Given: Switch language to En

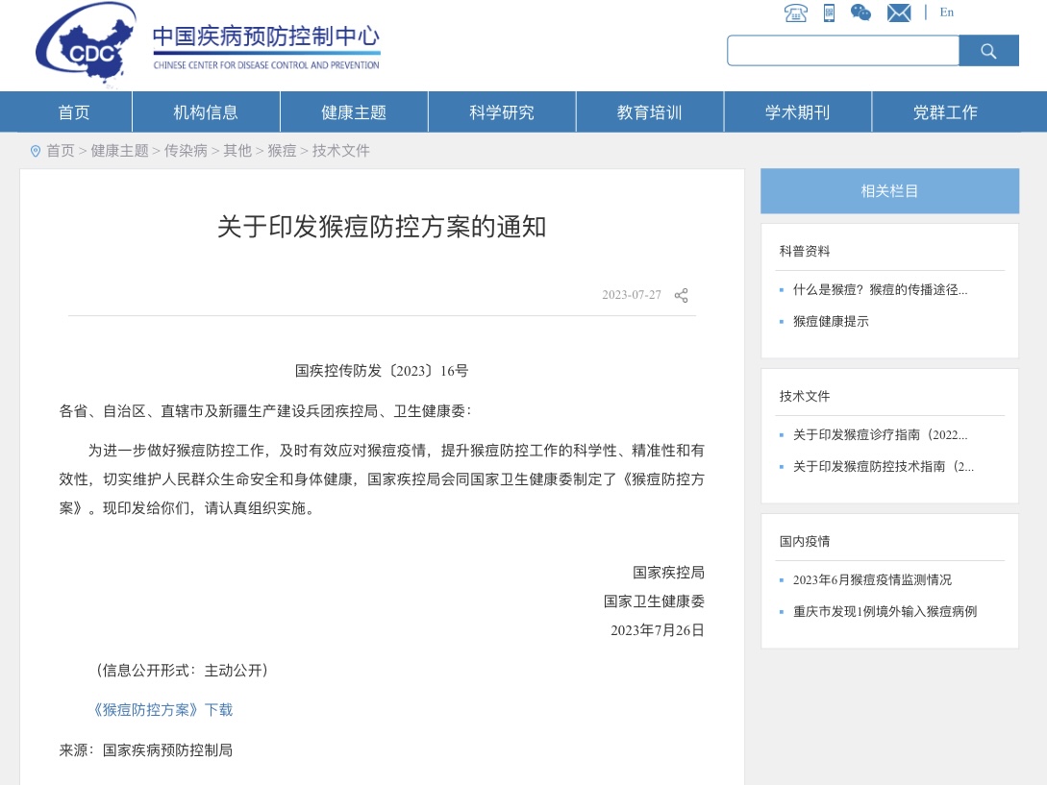Looking at the screenshot, I should 947,12.
